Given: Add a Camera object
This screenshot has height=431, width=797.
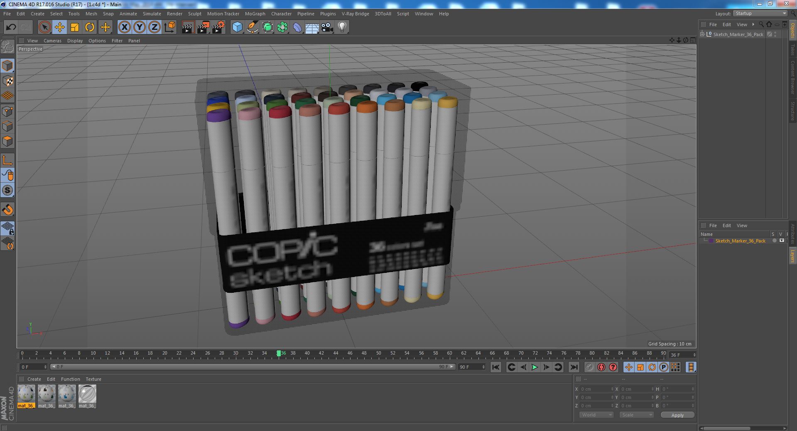Looking at the screenshot, I should click(x=327, y=27).
